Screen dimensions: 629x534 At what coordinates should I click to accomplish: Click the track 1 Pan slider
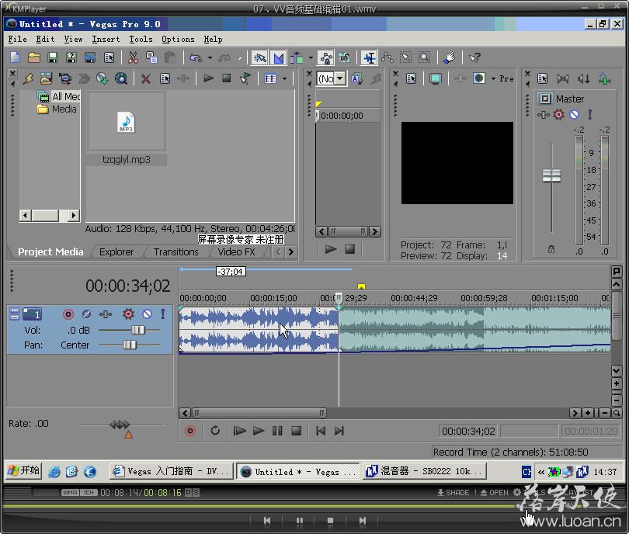pyautogui.click(x=130, y=345)
